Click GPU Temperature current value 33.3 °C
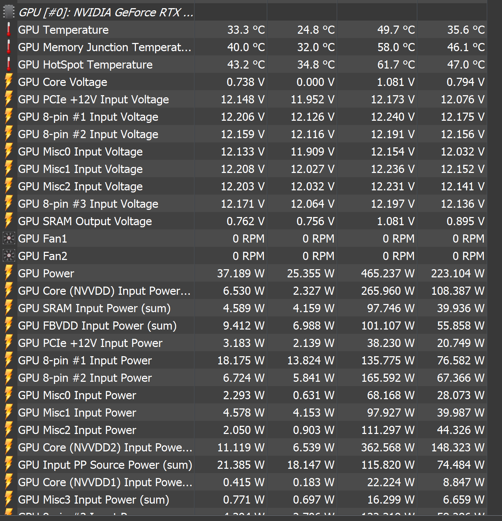The height and width of the screenshot is (521, 502). [x=246, y=30]
